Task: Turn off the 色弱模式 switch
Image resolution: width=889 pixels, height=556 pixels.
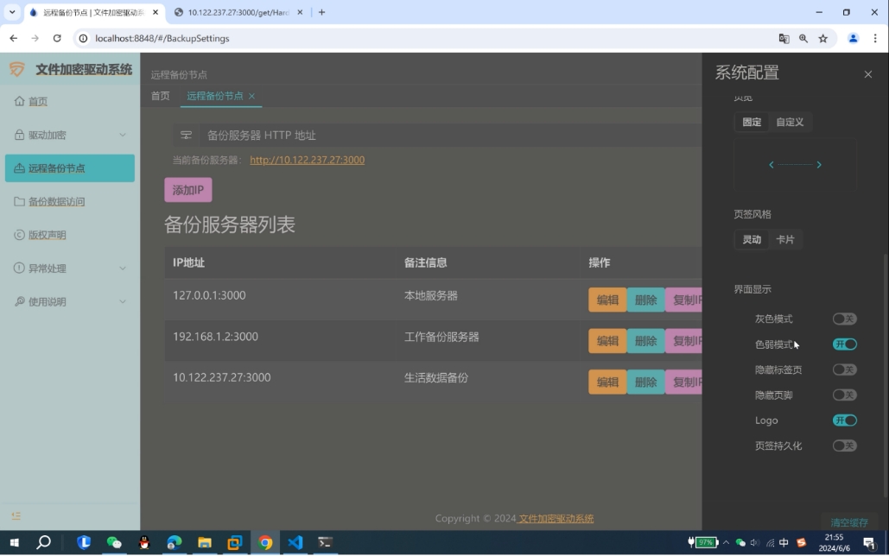Action: (844, 344)
